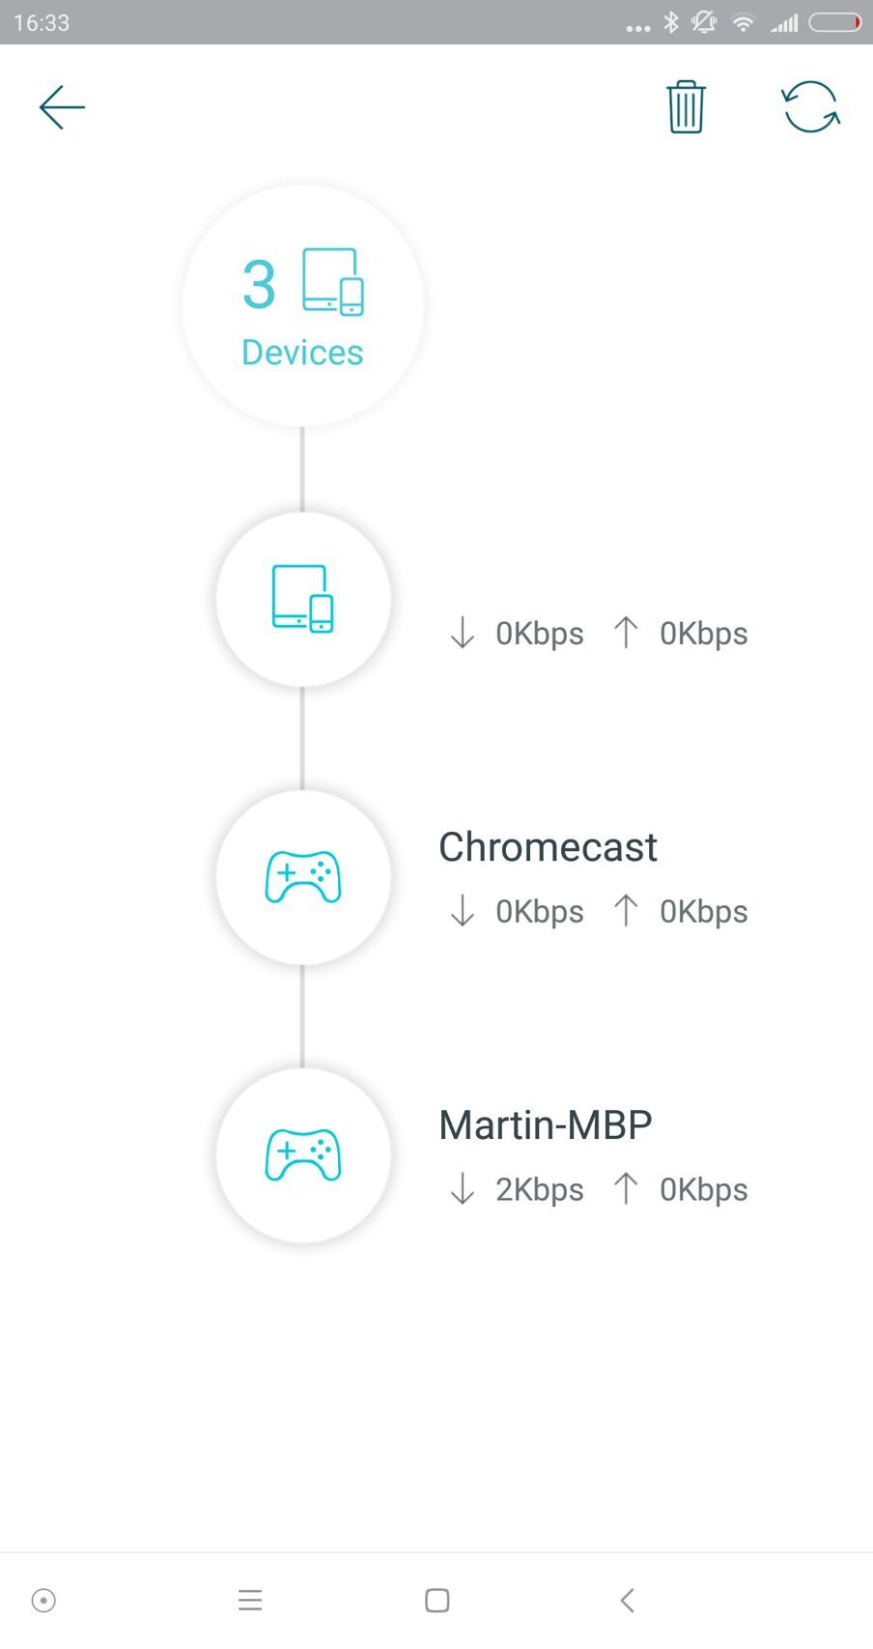The height and width of the screenshot is (1649, 873).
Task: Tap the Devices label under the count
Action: pyautogui.click(x=302, y=353)
